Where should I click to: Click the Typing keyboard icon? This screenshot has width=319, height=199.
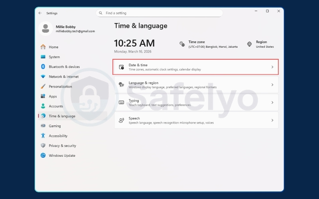[122, 102]
